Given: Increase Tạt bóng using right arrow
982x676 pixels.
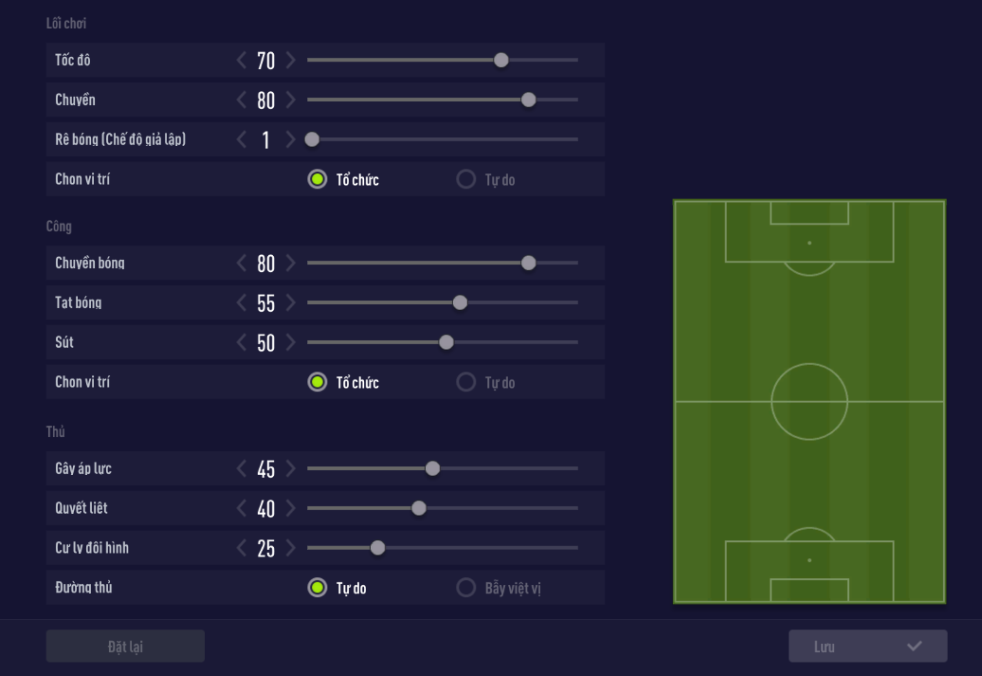Looking at the screenshot, I should pos(290,303).
